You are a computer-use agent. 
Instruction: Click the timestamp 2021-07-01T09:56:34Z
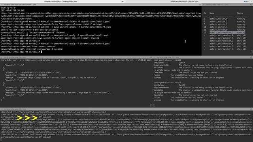pyautogui.click(x=12, y=10)
